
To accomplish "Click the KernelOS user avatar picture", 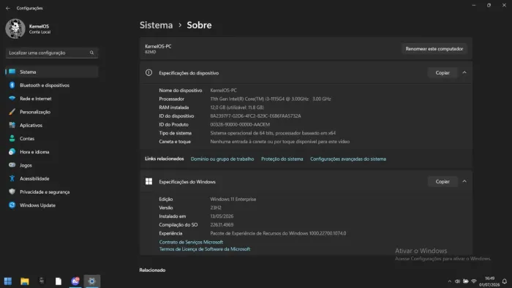I will pyautogui.click(x=15, y=29).
